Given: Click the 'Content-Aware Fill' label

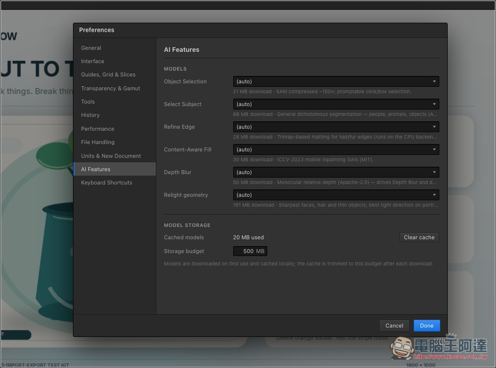Looking at the screenshot, I should pyautogui.click(x=187, y=149).
